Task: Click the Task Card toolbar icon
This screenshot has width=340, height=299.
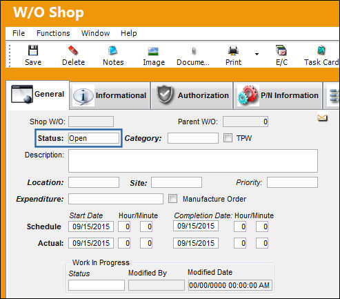Action: 321,50
